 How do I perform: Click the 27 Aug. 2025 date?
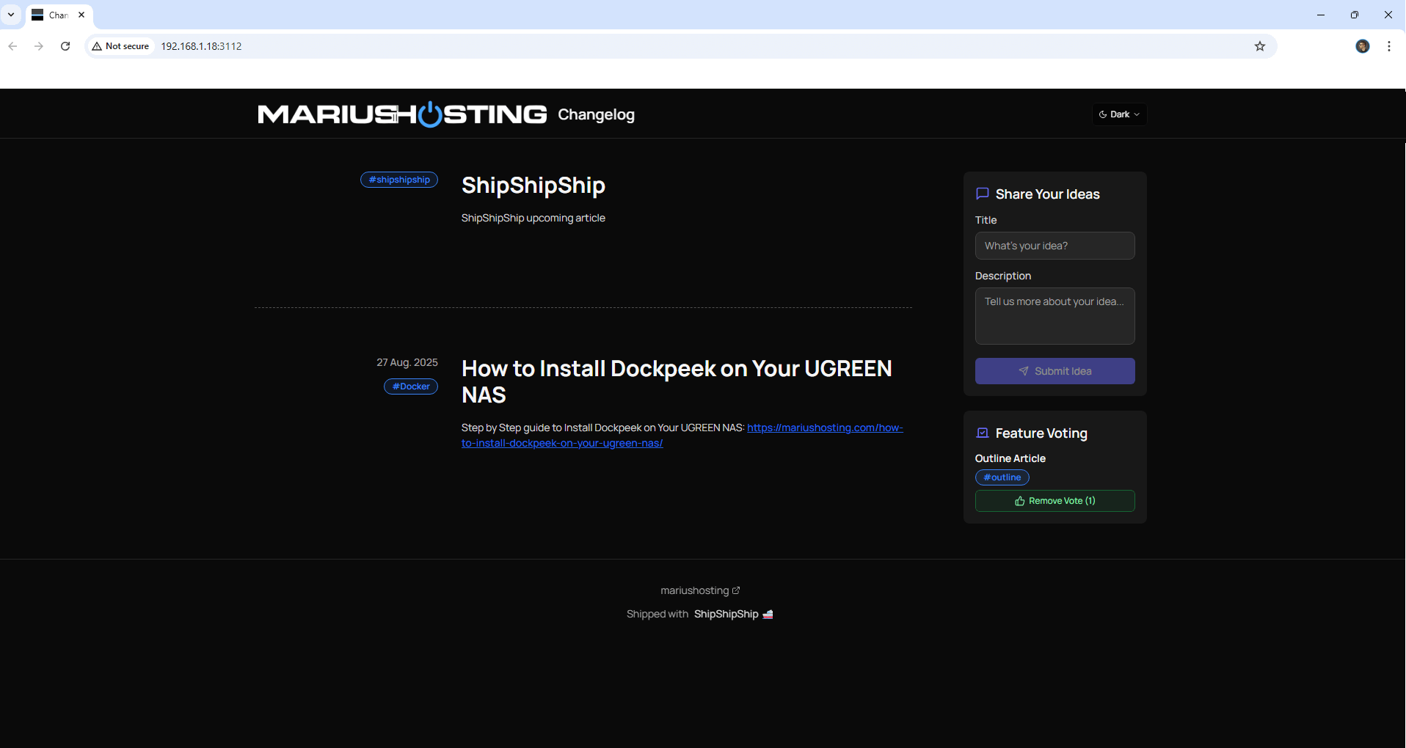[x=407, y=362]
